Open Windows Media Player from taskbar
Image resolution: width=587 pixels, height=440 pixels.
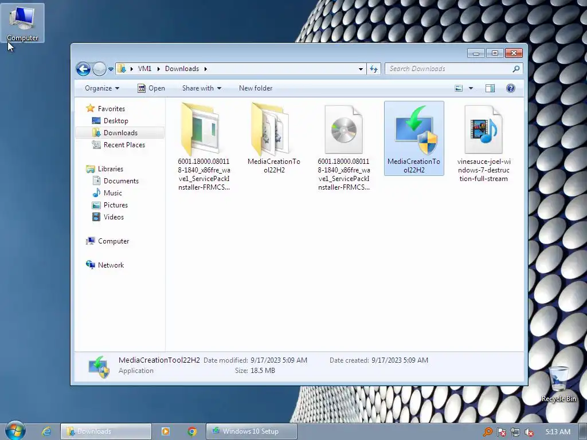click(x=165, y=431)
